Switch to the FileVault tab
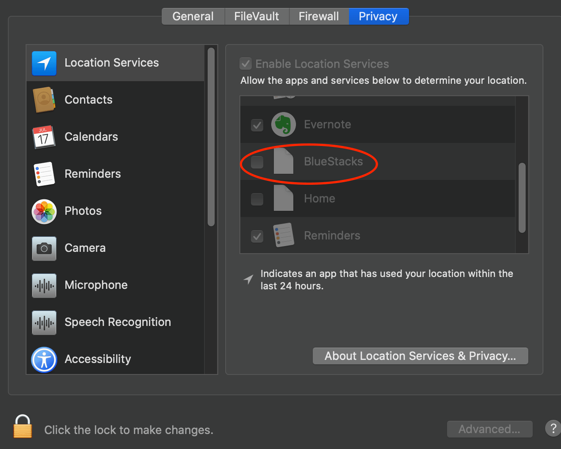This screenshot has height=449, width=561. point(256,16)
